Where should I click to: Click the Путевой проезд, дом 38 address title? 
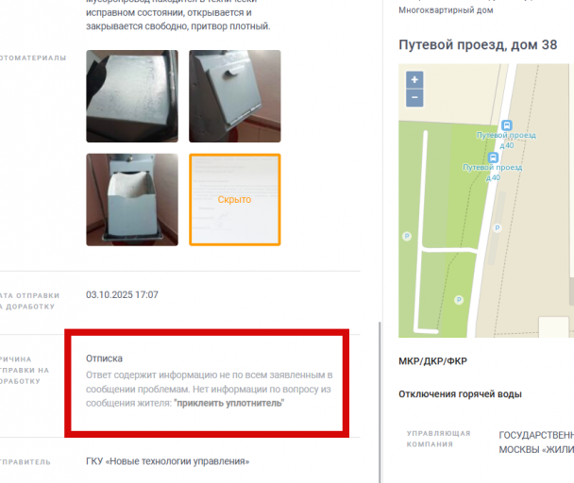(478, 45)
